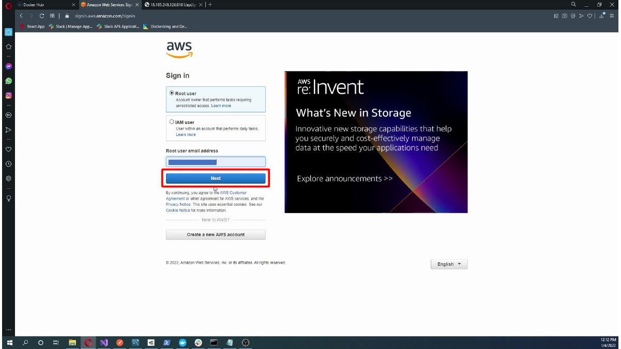The width and height of the screenshot is (621, 349).
Task: Switch to the Docker Hub tab
Action: pos(46,5)
